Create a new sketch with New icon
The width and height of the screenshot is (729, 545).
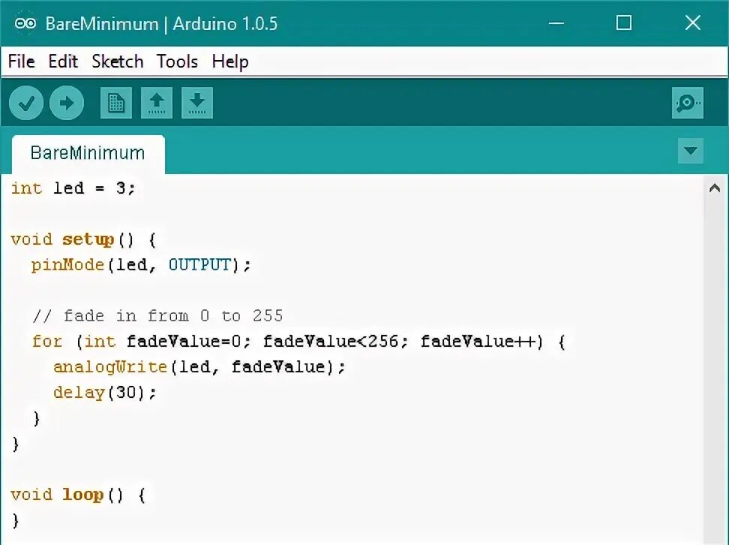point(116,103)
